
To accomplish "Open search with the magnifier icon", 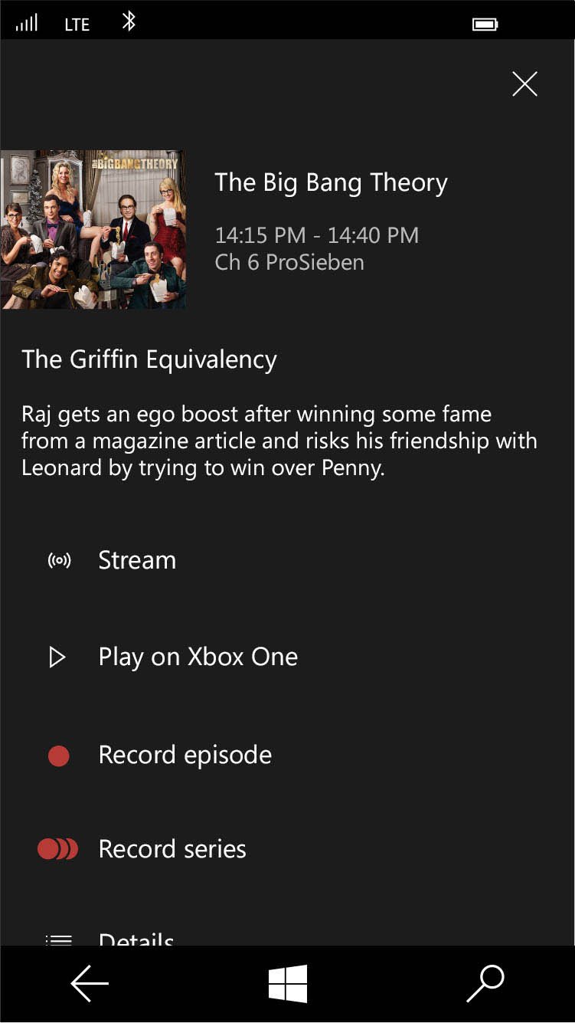I will 485,983.
